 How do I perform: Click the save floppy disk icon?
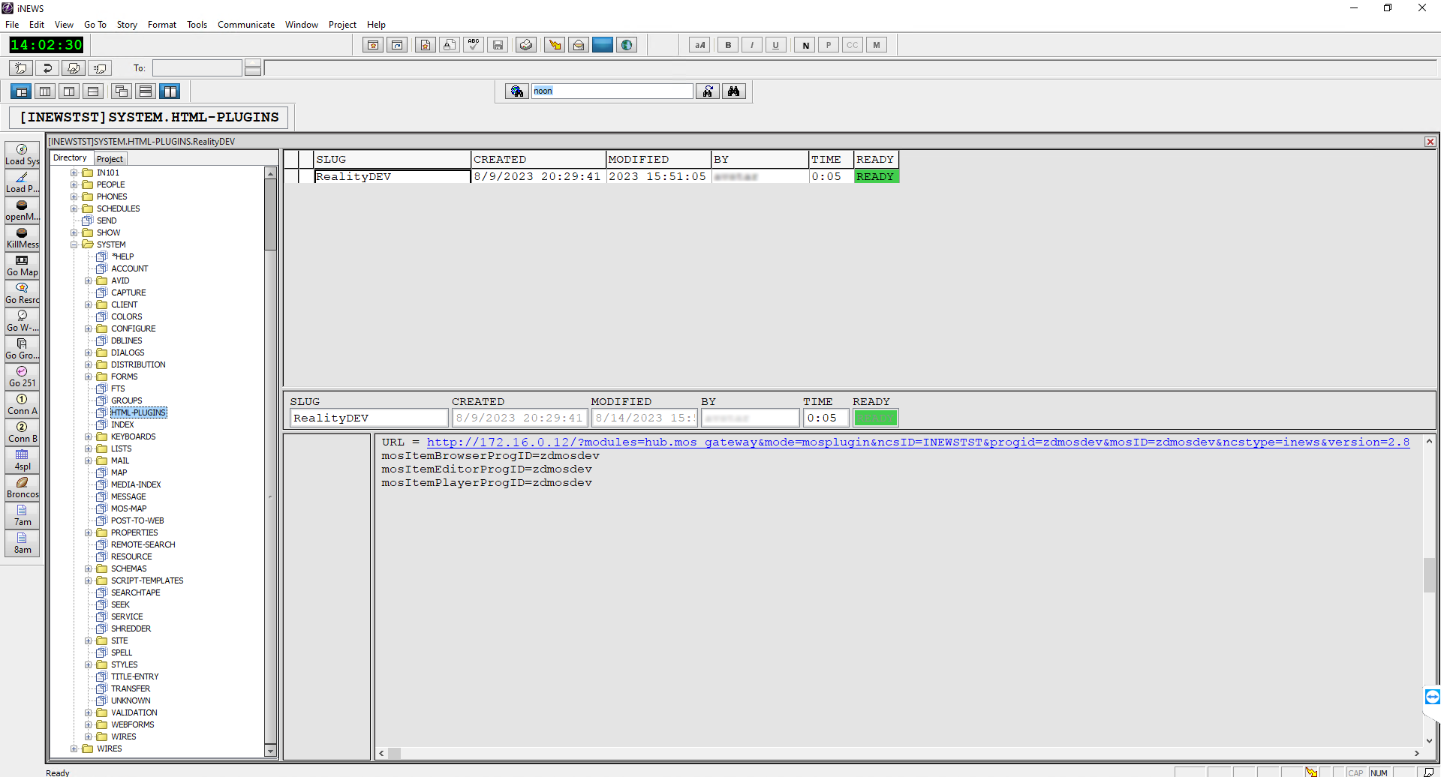coord(498,45)
